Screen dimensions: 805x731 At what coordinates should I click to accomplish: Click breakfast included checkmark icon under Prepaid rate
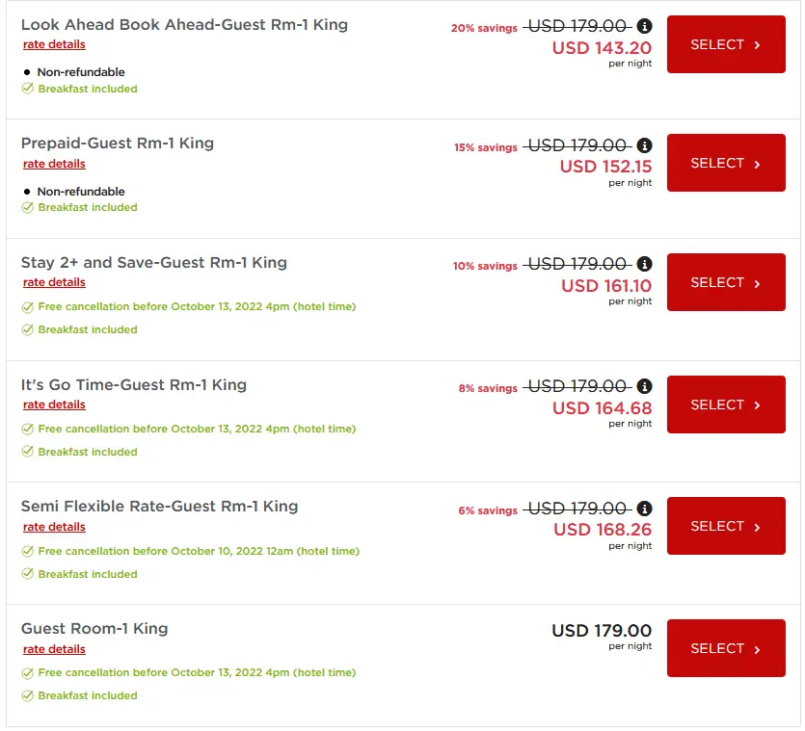click(x=28, y=207)
